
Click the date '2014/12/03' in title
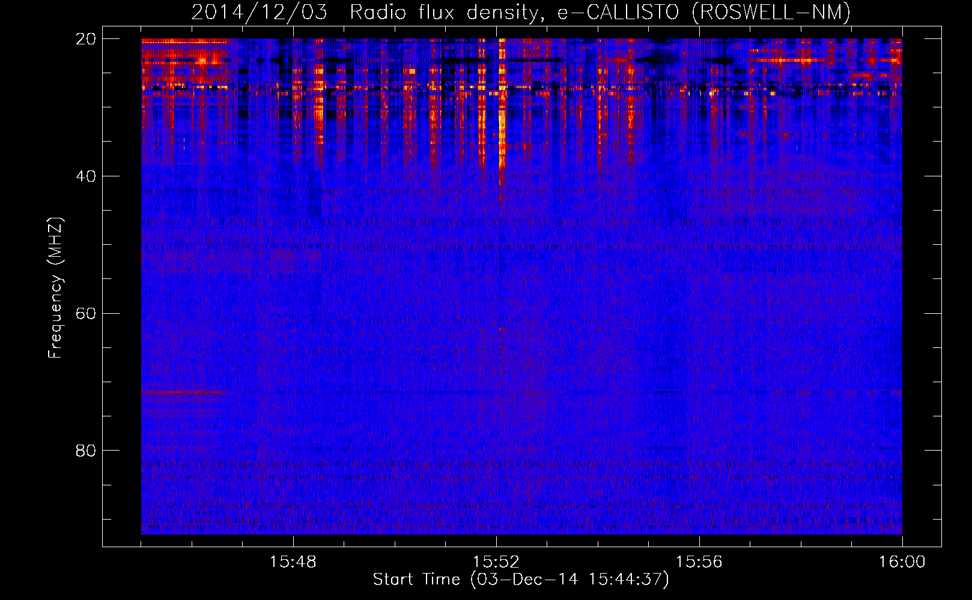pyautogui.click(x=259, y=13)
